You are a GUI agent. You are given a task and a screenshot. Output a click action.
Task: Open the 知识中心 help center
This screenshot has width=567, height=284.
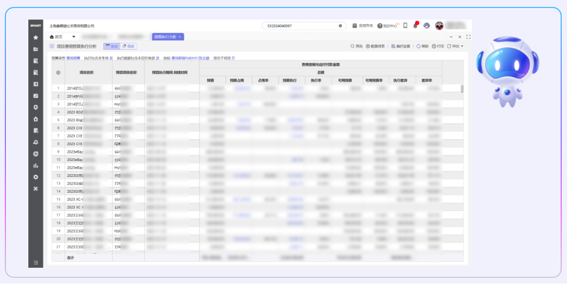[388, 26]
